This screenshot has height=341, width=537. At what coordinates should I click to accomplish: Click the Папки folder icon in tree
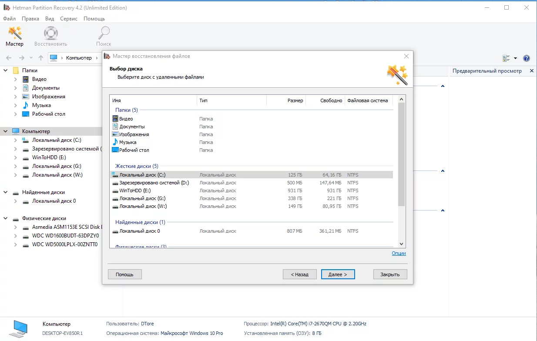(16, 70)
